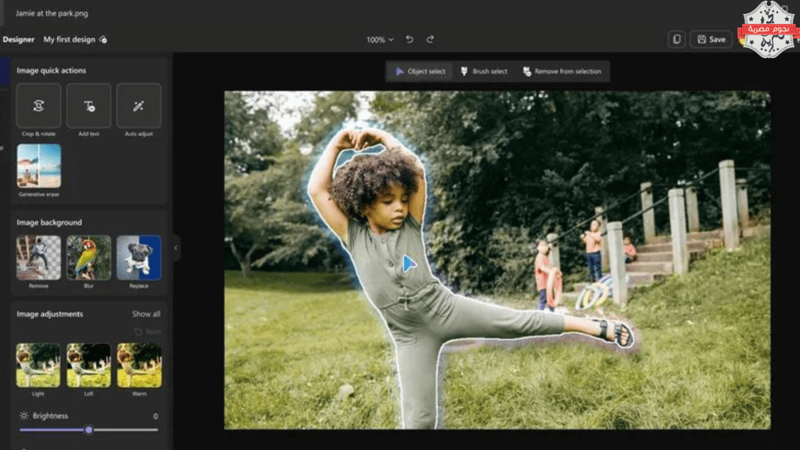Undo the last action
This screenshot has width=800, height=450.
point(409,39)
